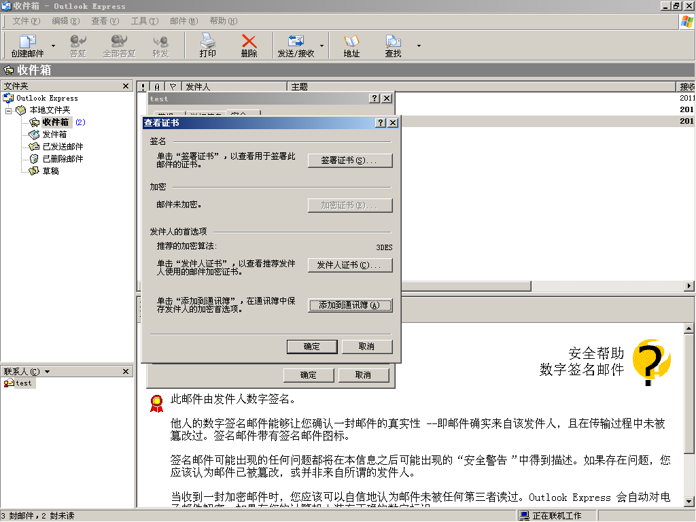Click the help ? button of test dialog
Viewport: 696px width, 522px height.
[x=375, y=99]
